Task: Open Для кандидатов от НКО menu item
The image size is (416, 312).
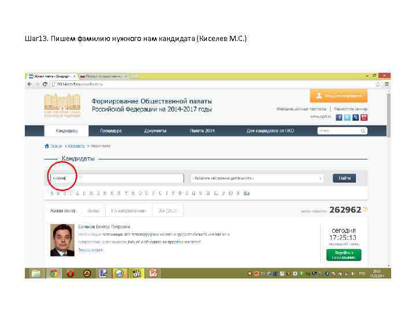Action: (270, 131)
